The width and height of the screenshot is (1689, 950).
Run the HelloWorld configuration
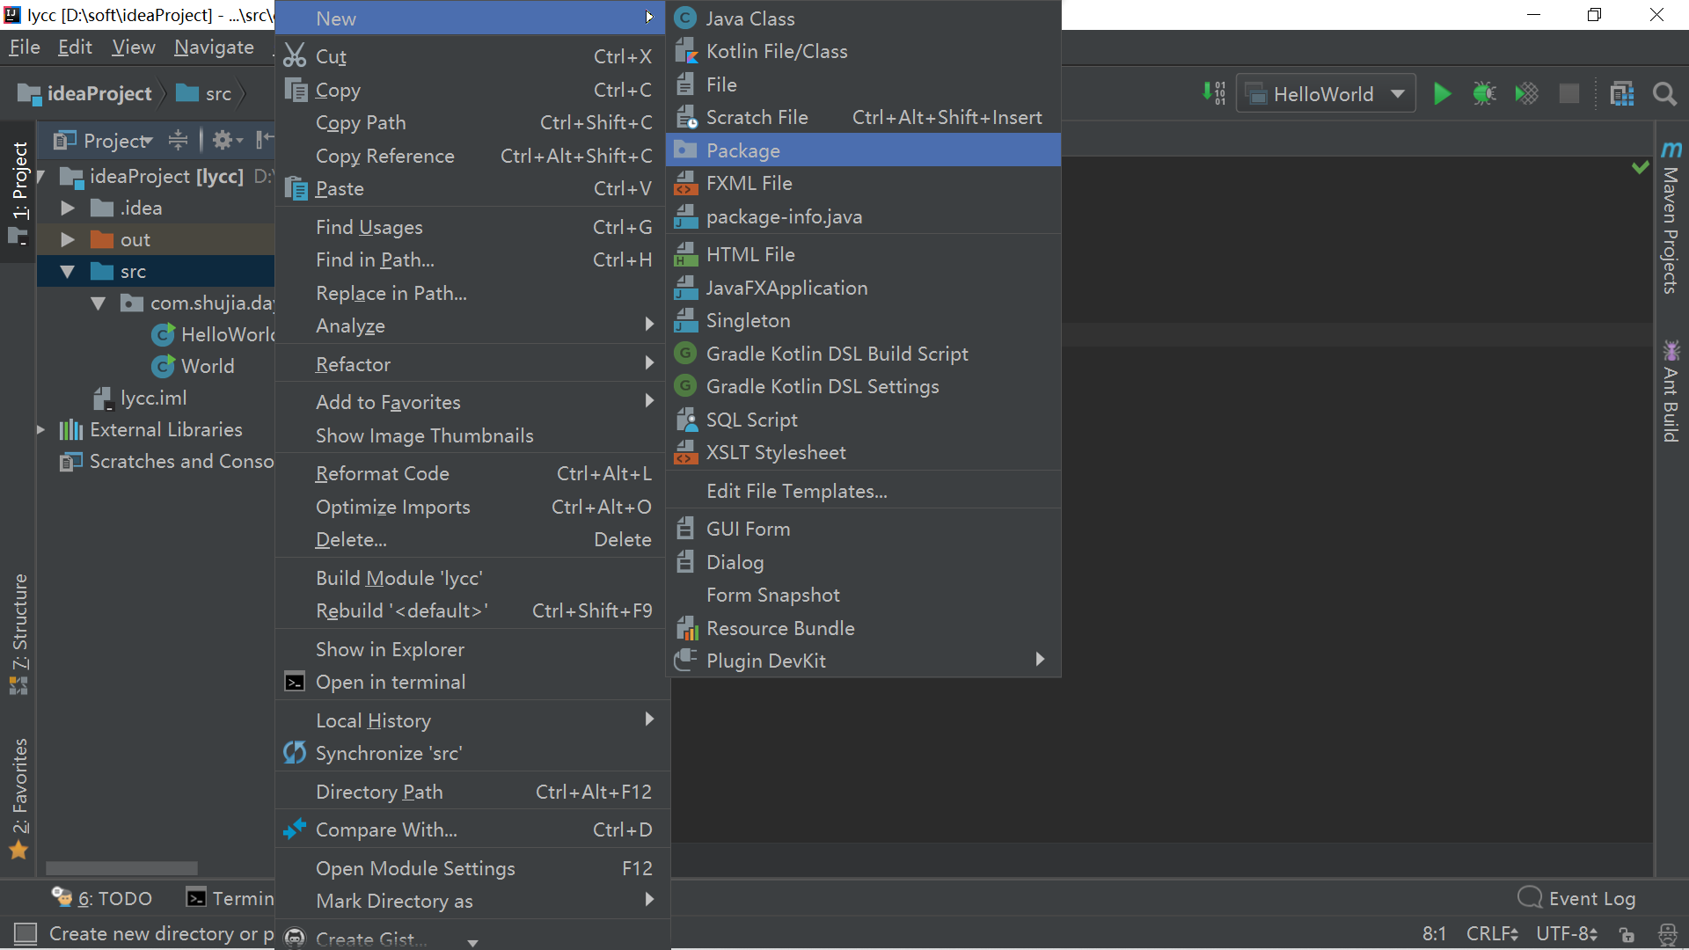pyautogui.click(x=1442, y=94)
